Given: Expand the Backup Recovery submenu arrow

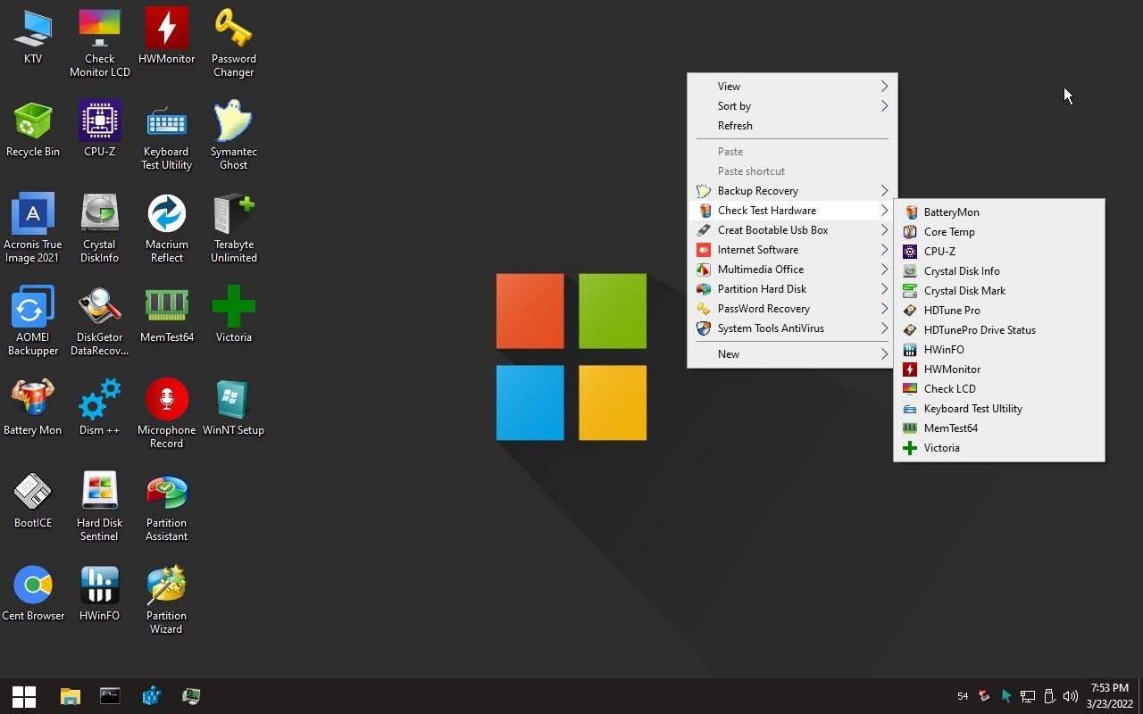Looking at the screenshot, I should (x=884, y=191).
